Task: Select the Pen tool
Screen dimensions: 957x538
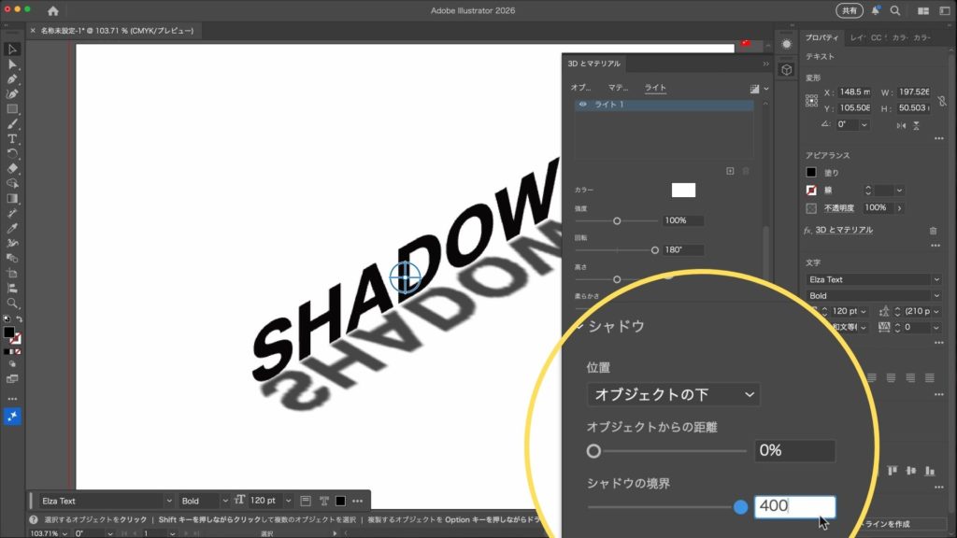Action: point(12,79)
